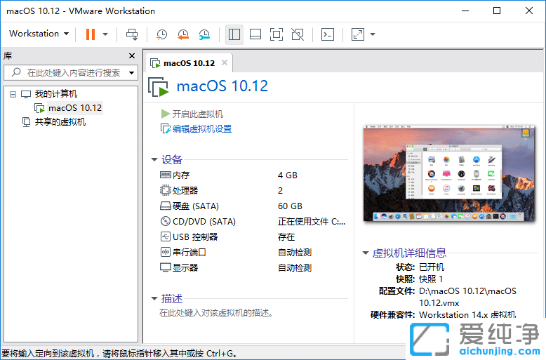Click the 快照 1 snapshot value

coord(431,279)
